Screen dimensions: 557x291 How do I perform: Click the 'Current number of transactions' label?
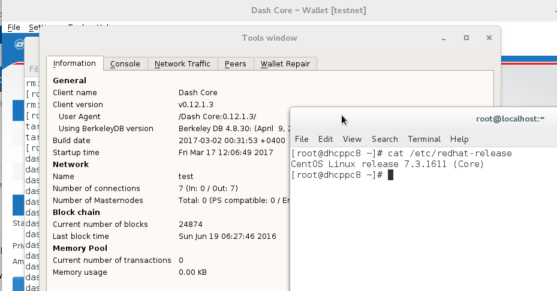(112, 260)
